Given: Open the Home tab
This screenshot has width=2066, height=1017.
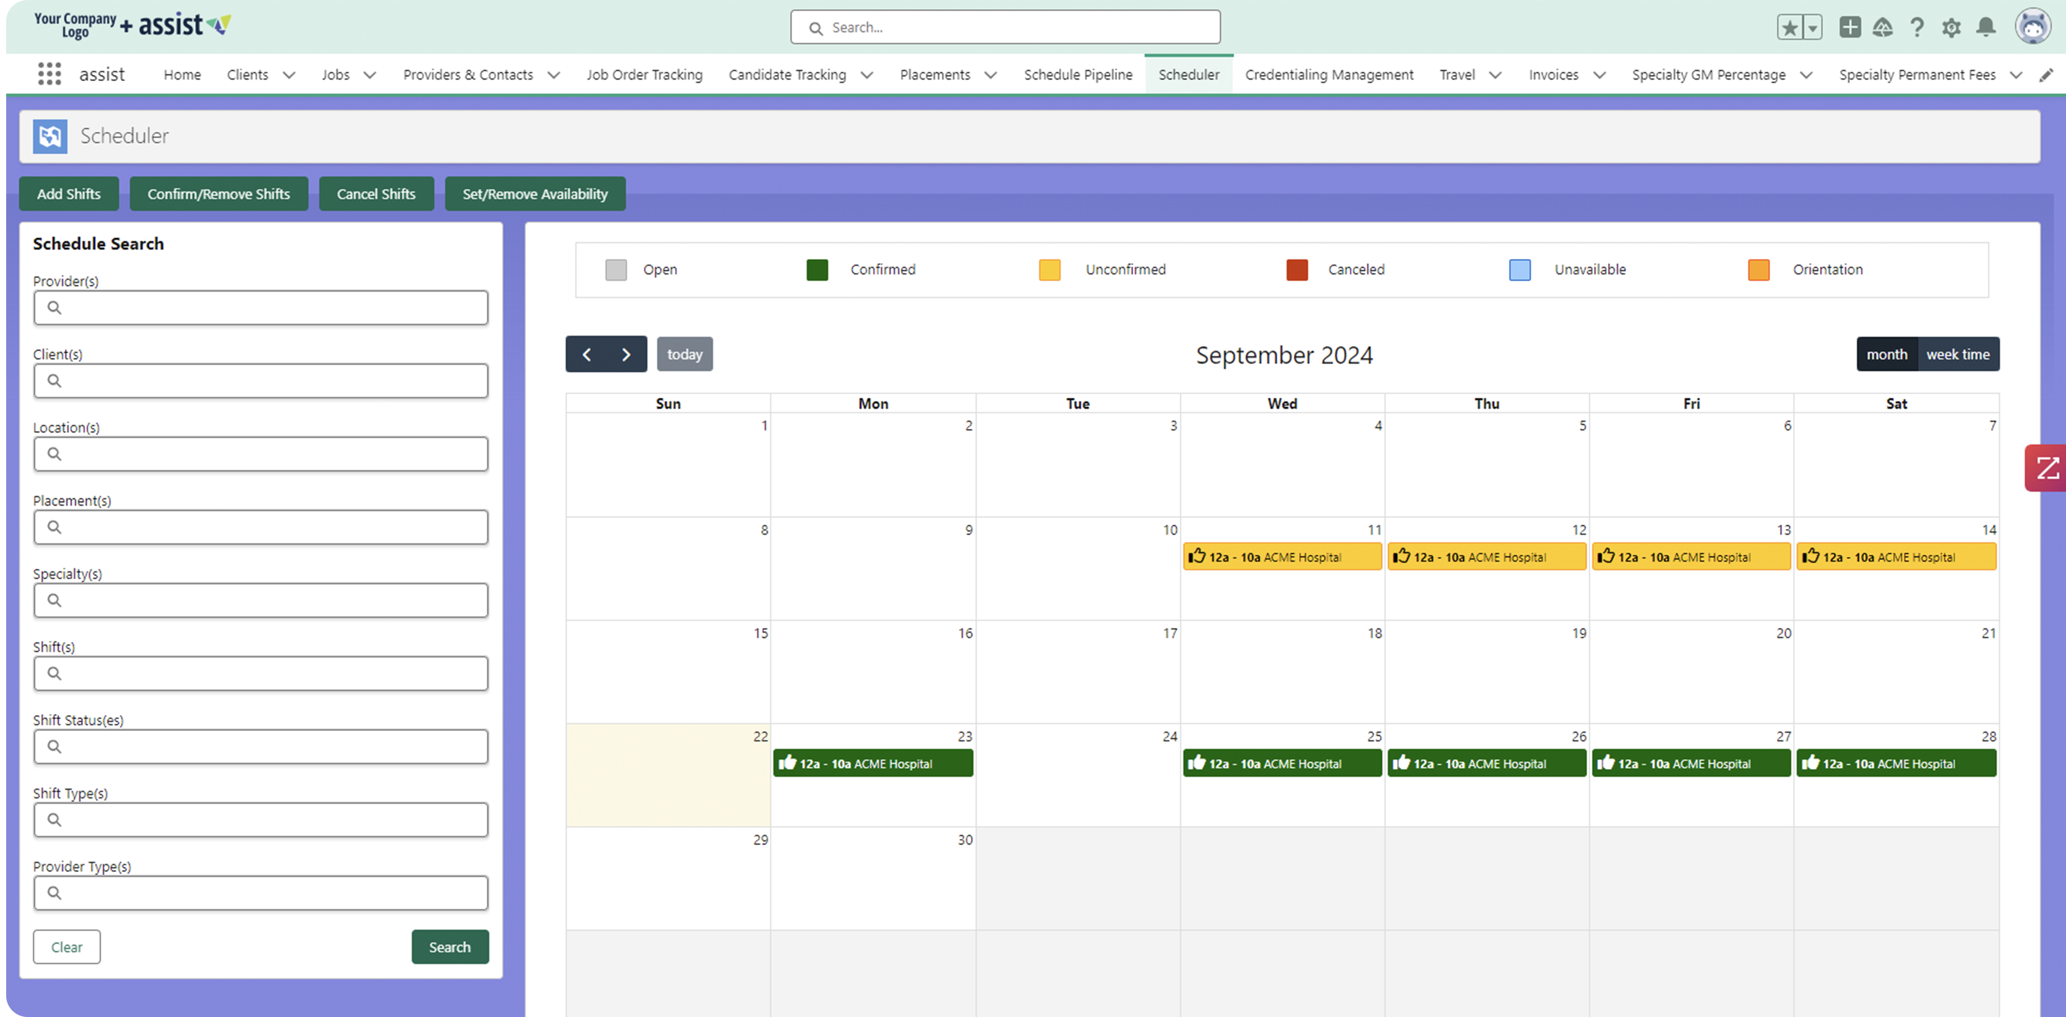Looking at the screenshot, I should 182,75.
